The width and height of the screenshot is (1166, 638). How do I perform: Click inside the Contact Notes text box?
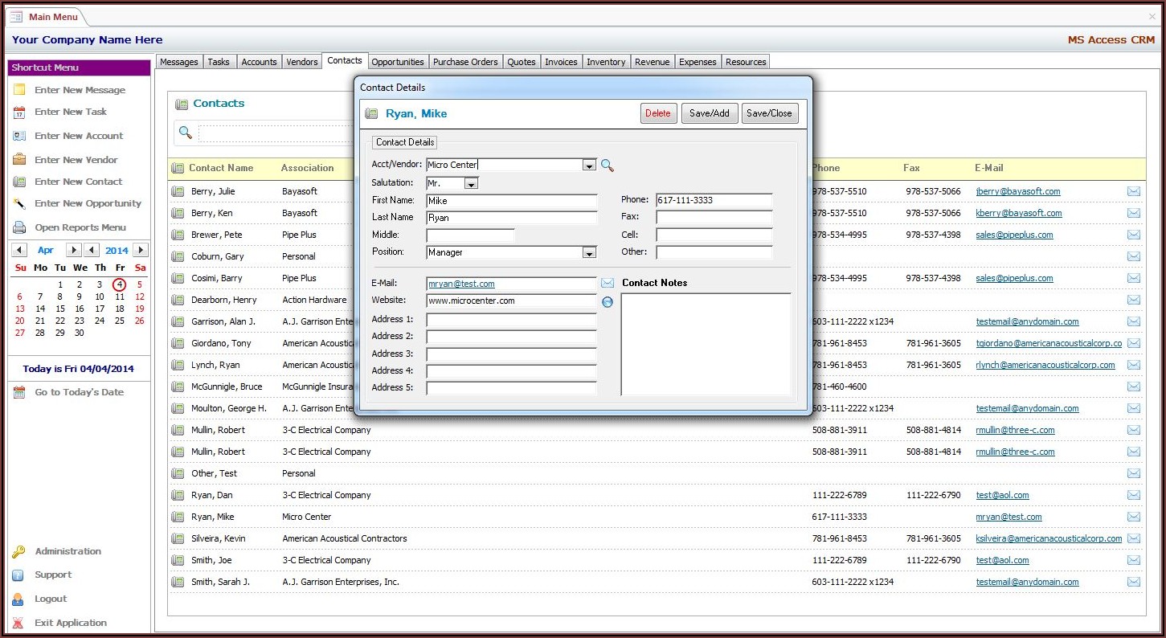tap(706, 344)
